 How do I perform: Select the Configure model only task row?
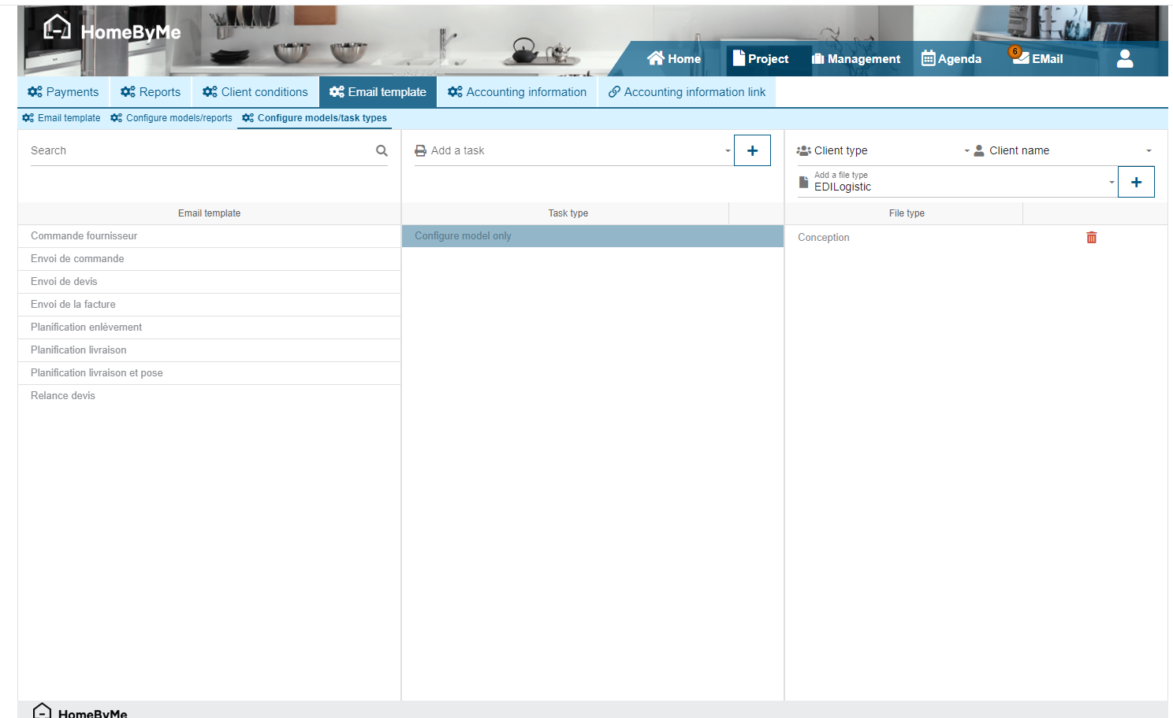point(591,236)
